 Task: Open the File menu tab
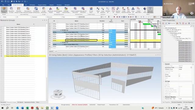coord(3,5)
